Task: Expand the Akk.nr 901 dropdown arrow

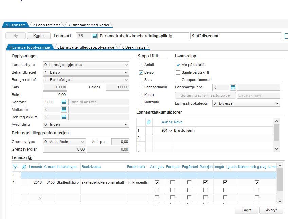Action: point(170,131)
